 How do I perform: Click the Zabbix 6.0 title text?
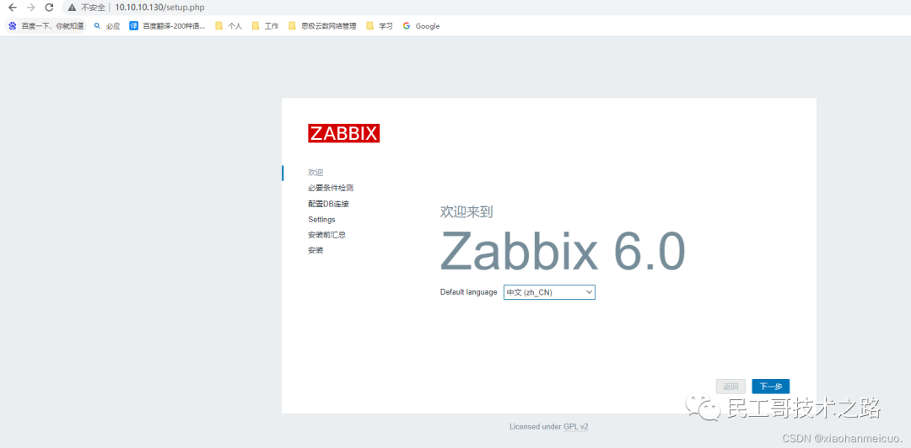[563, 250]
